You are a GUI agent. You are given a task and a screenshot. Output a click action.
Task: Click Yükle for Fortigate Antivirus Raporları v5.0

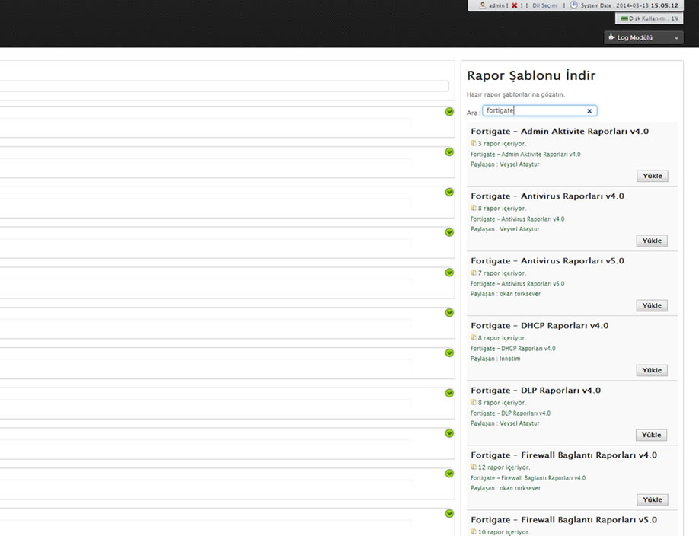[652, 305]
